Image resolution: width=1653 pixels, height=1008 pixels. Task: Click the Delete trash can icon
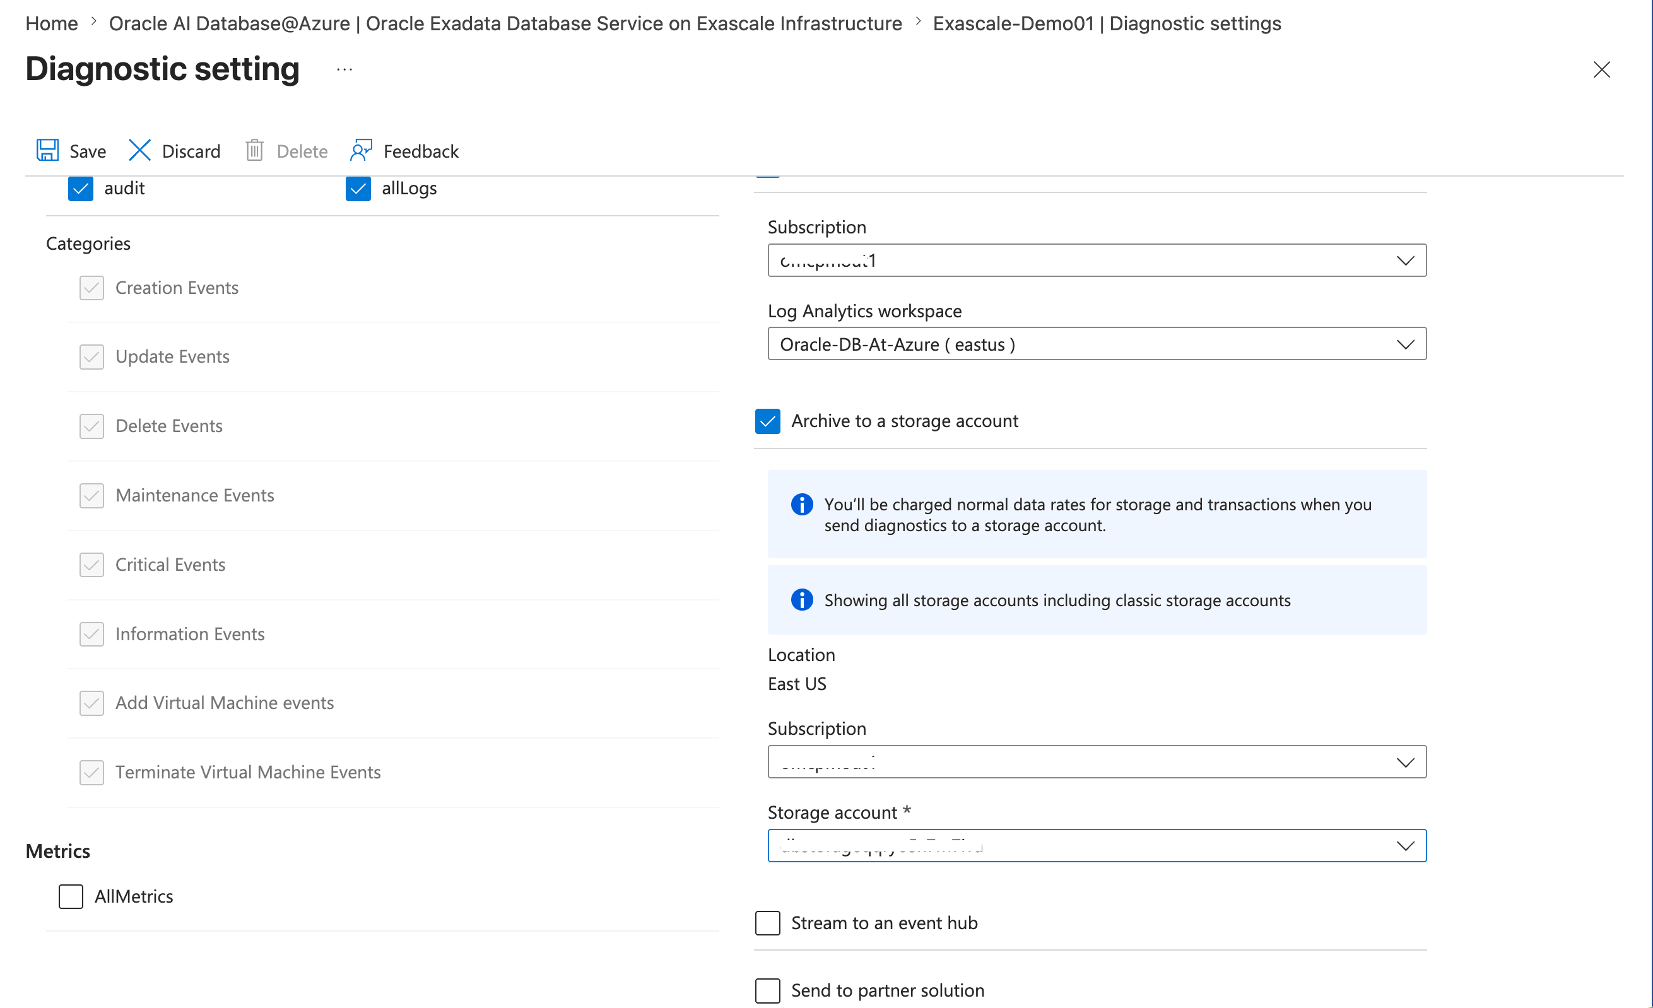254,151
